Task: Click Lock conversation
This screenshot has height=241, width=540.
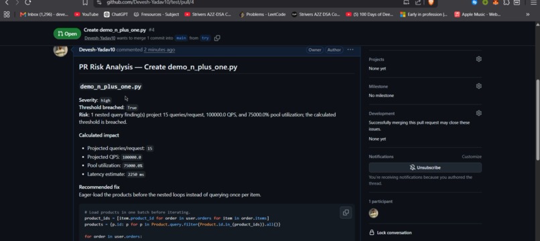Action: tap(390, 233)
